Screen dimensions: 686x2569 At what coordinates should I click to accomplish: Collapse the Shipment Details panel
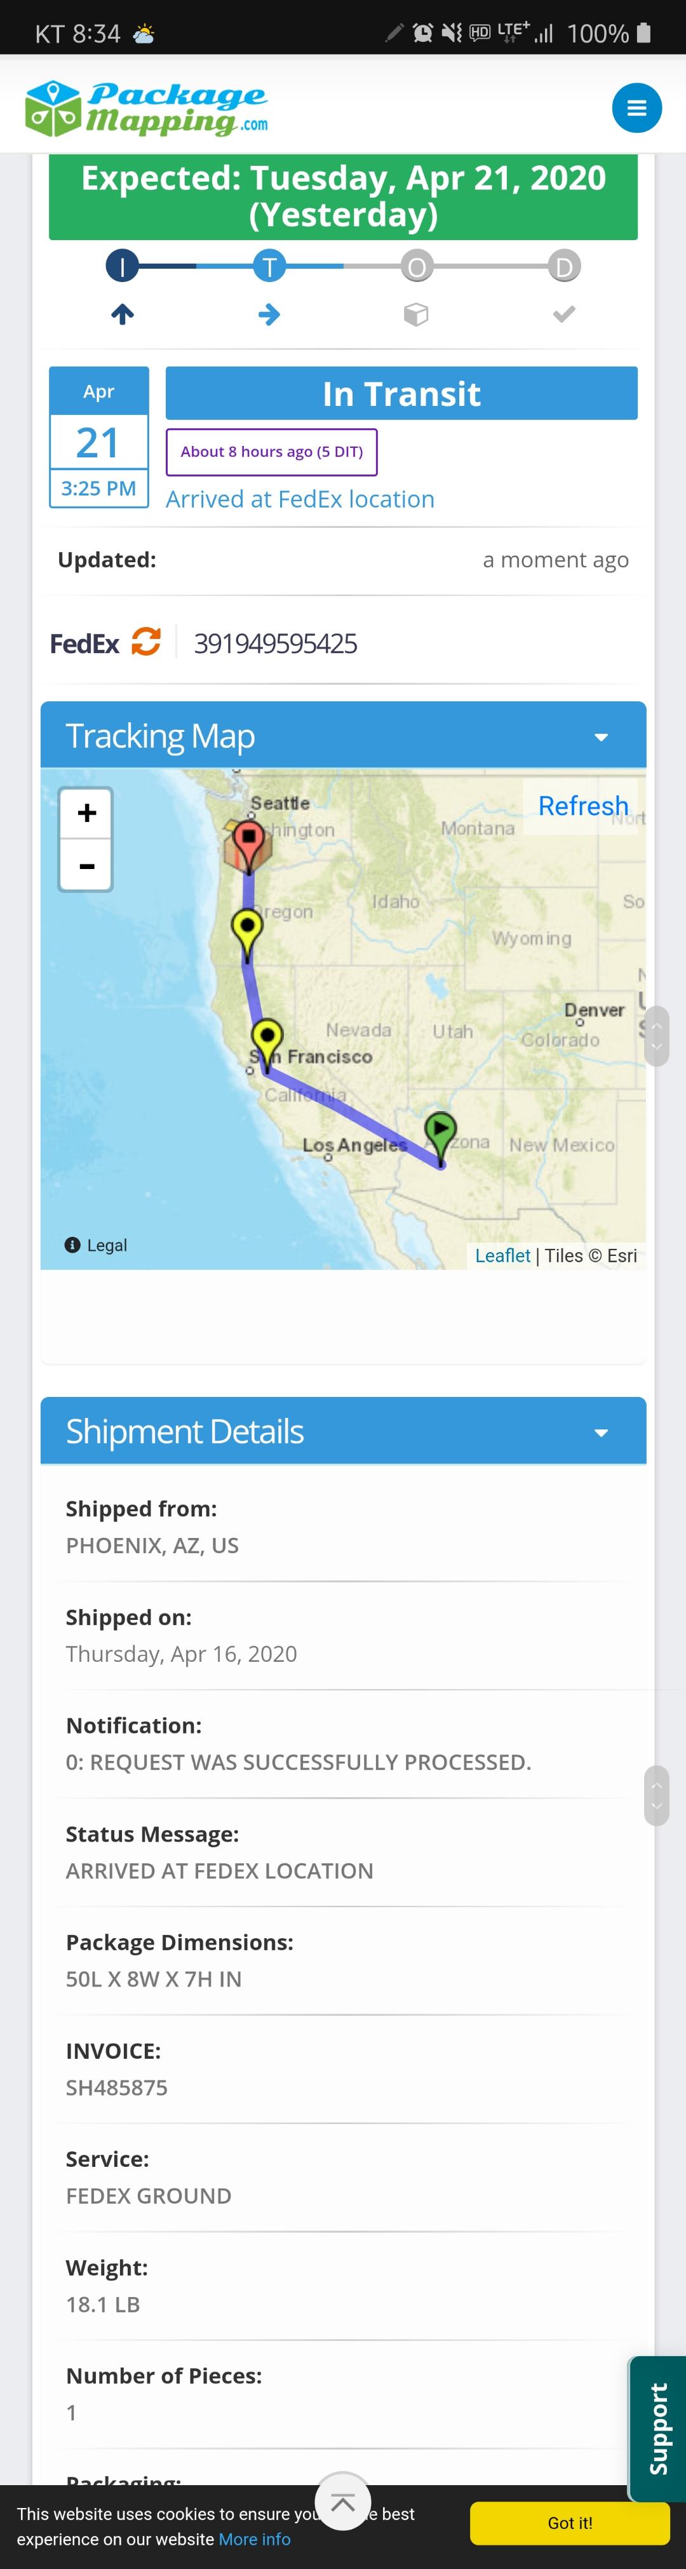[x=600, y=1431]
